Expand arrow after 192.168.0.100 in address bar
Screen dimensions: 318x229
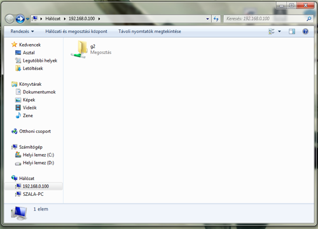[99, 19]
